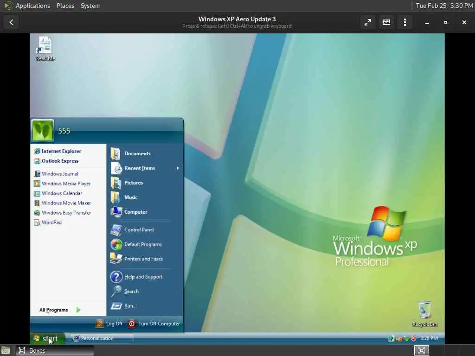Start Windows Media Player
This screenshot has height=356, width=475.
coord(63,184)
